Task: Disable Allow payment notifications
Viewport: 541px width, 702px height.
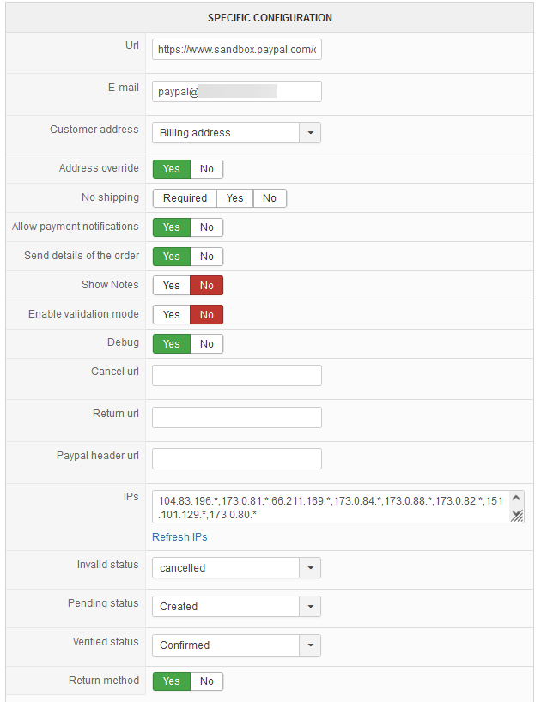Action: click(x=206, y=227)
